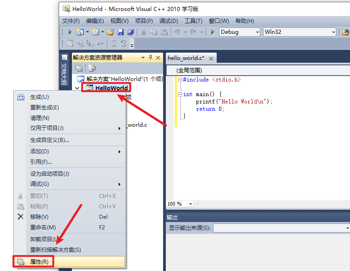Open Solution Explorer window position dropdown arrow
Viewport: 350px width, 271px height.
(143, 58)
